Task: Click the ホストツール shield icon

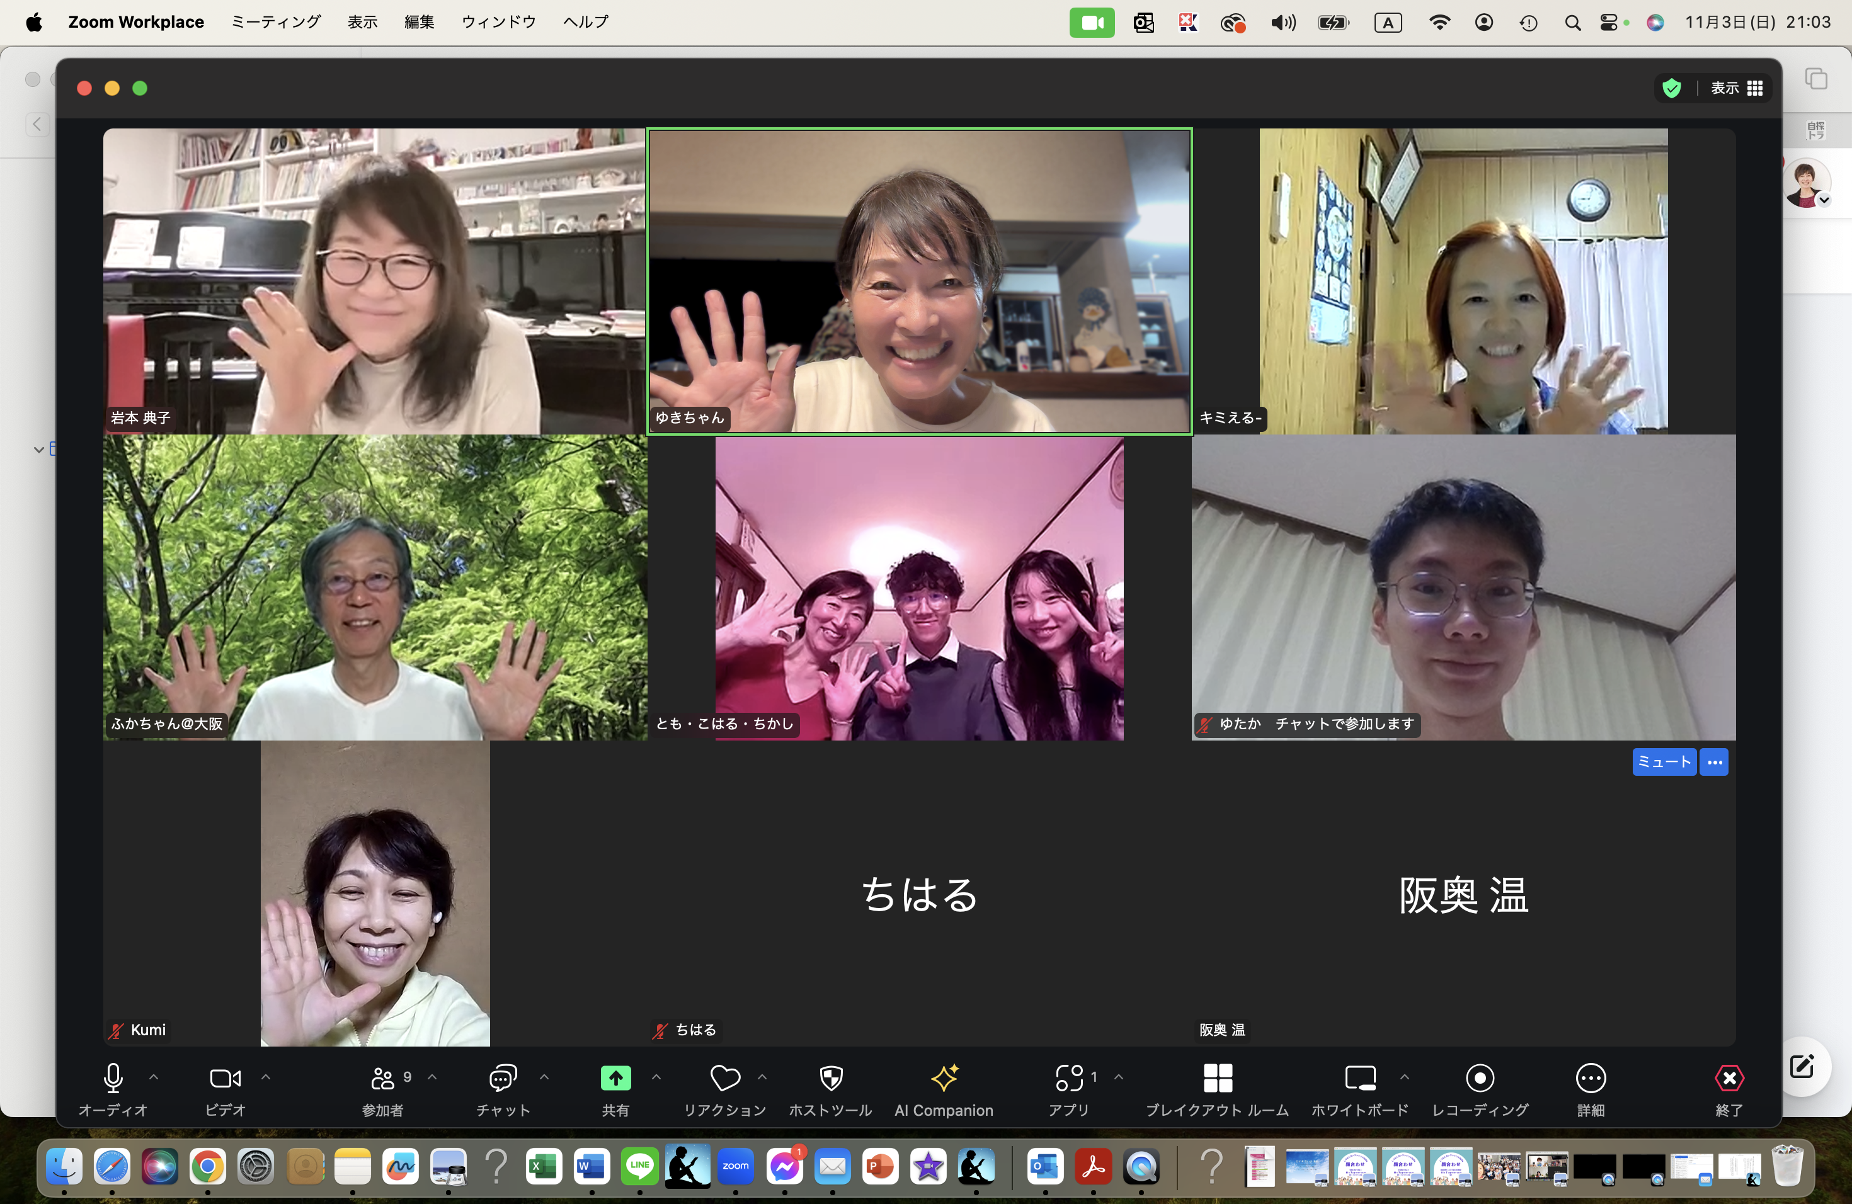Action: (x=831, y=1079)
